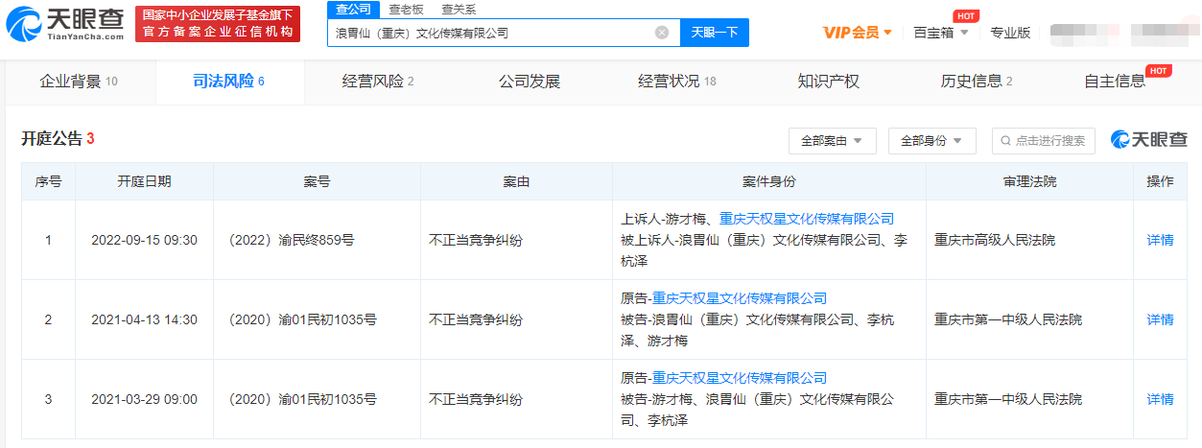Switch to the 查老板 search tab
The image size is (1202, 448).
tap(408, 9)
